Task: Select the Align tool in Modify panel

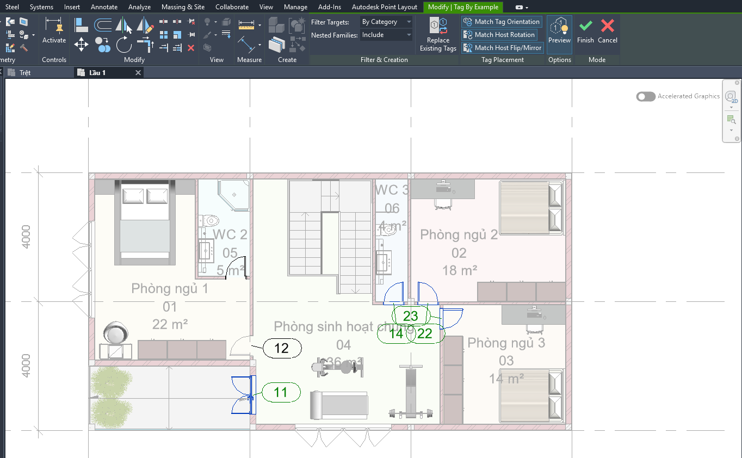Action: coord(82,24)
